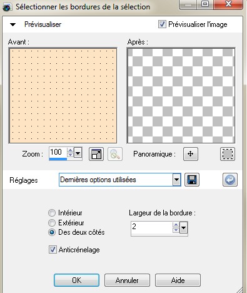Click the fit image to window icon
This screenshot has width=247, height=293.
[x=96, y=154]
